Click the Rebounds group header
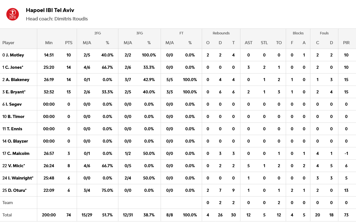 coord(221,33)
